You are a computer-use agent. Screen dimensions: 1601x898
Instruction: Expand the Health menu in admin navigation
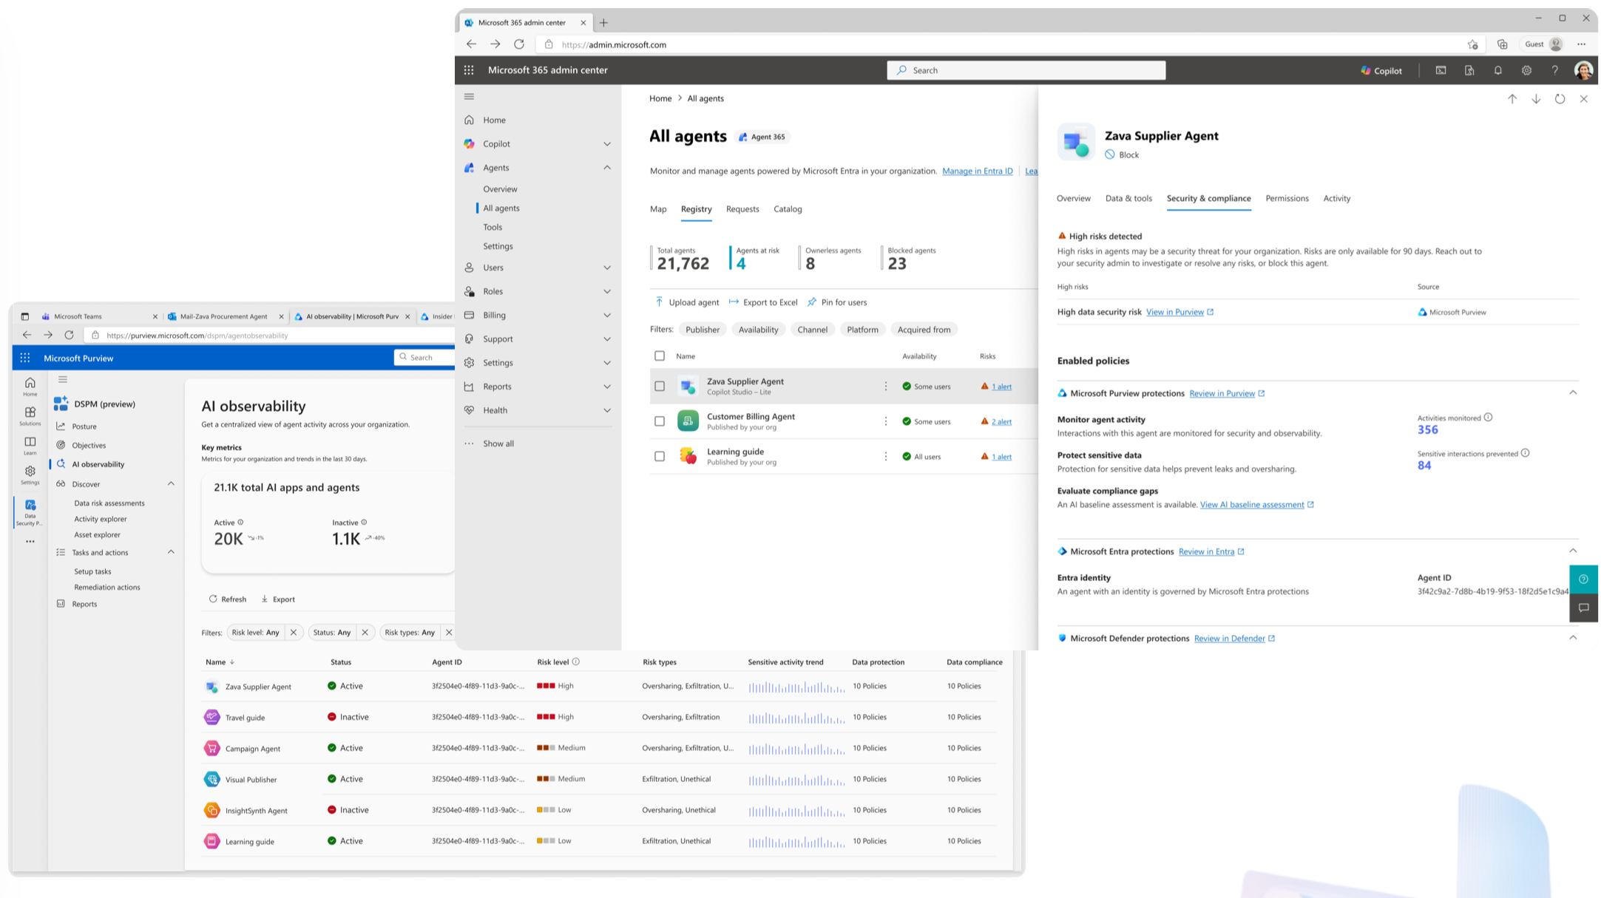(x=607, y=410)
